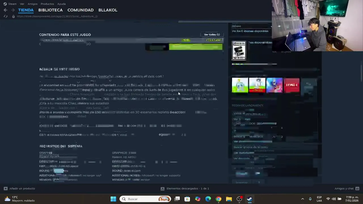This screenshot has width=363, height=204.
Task: Open the Productos menu
Action: 47,4
